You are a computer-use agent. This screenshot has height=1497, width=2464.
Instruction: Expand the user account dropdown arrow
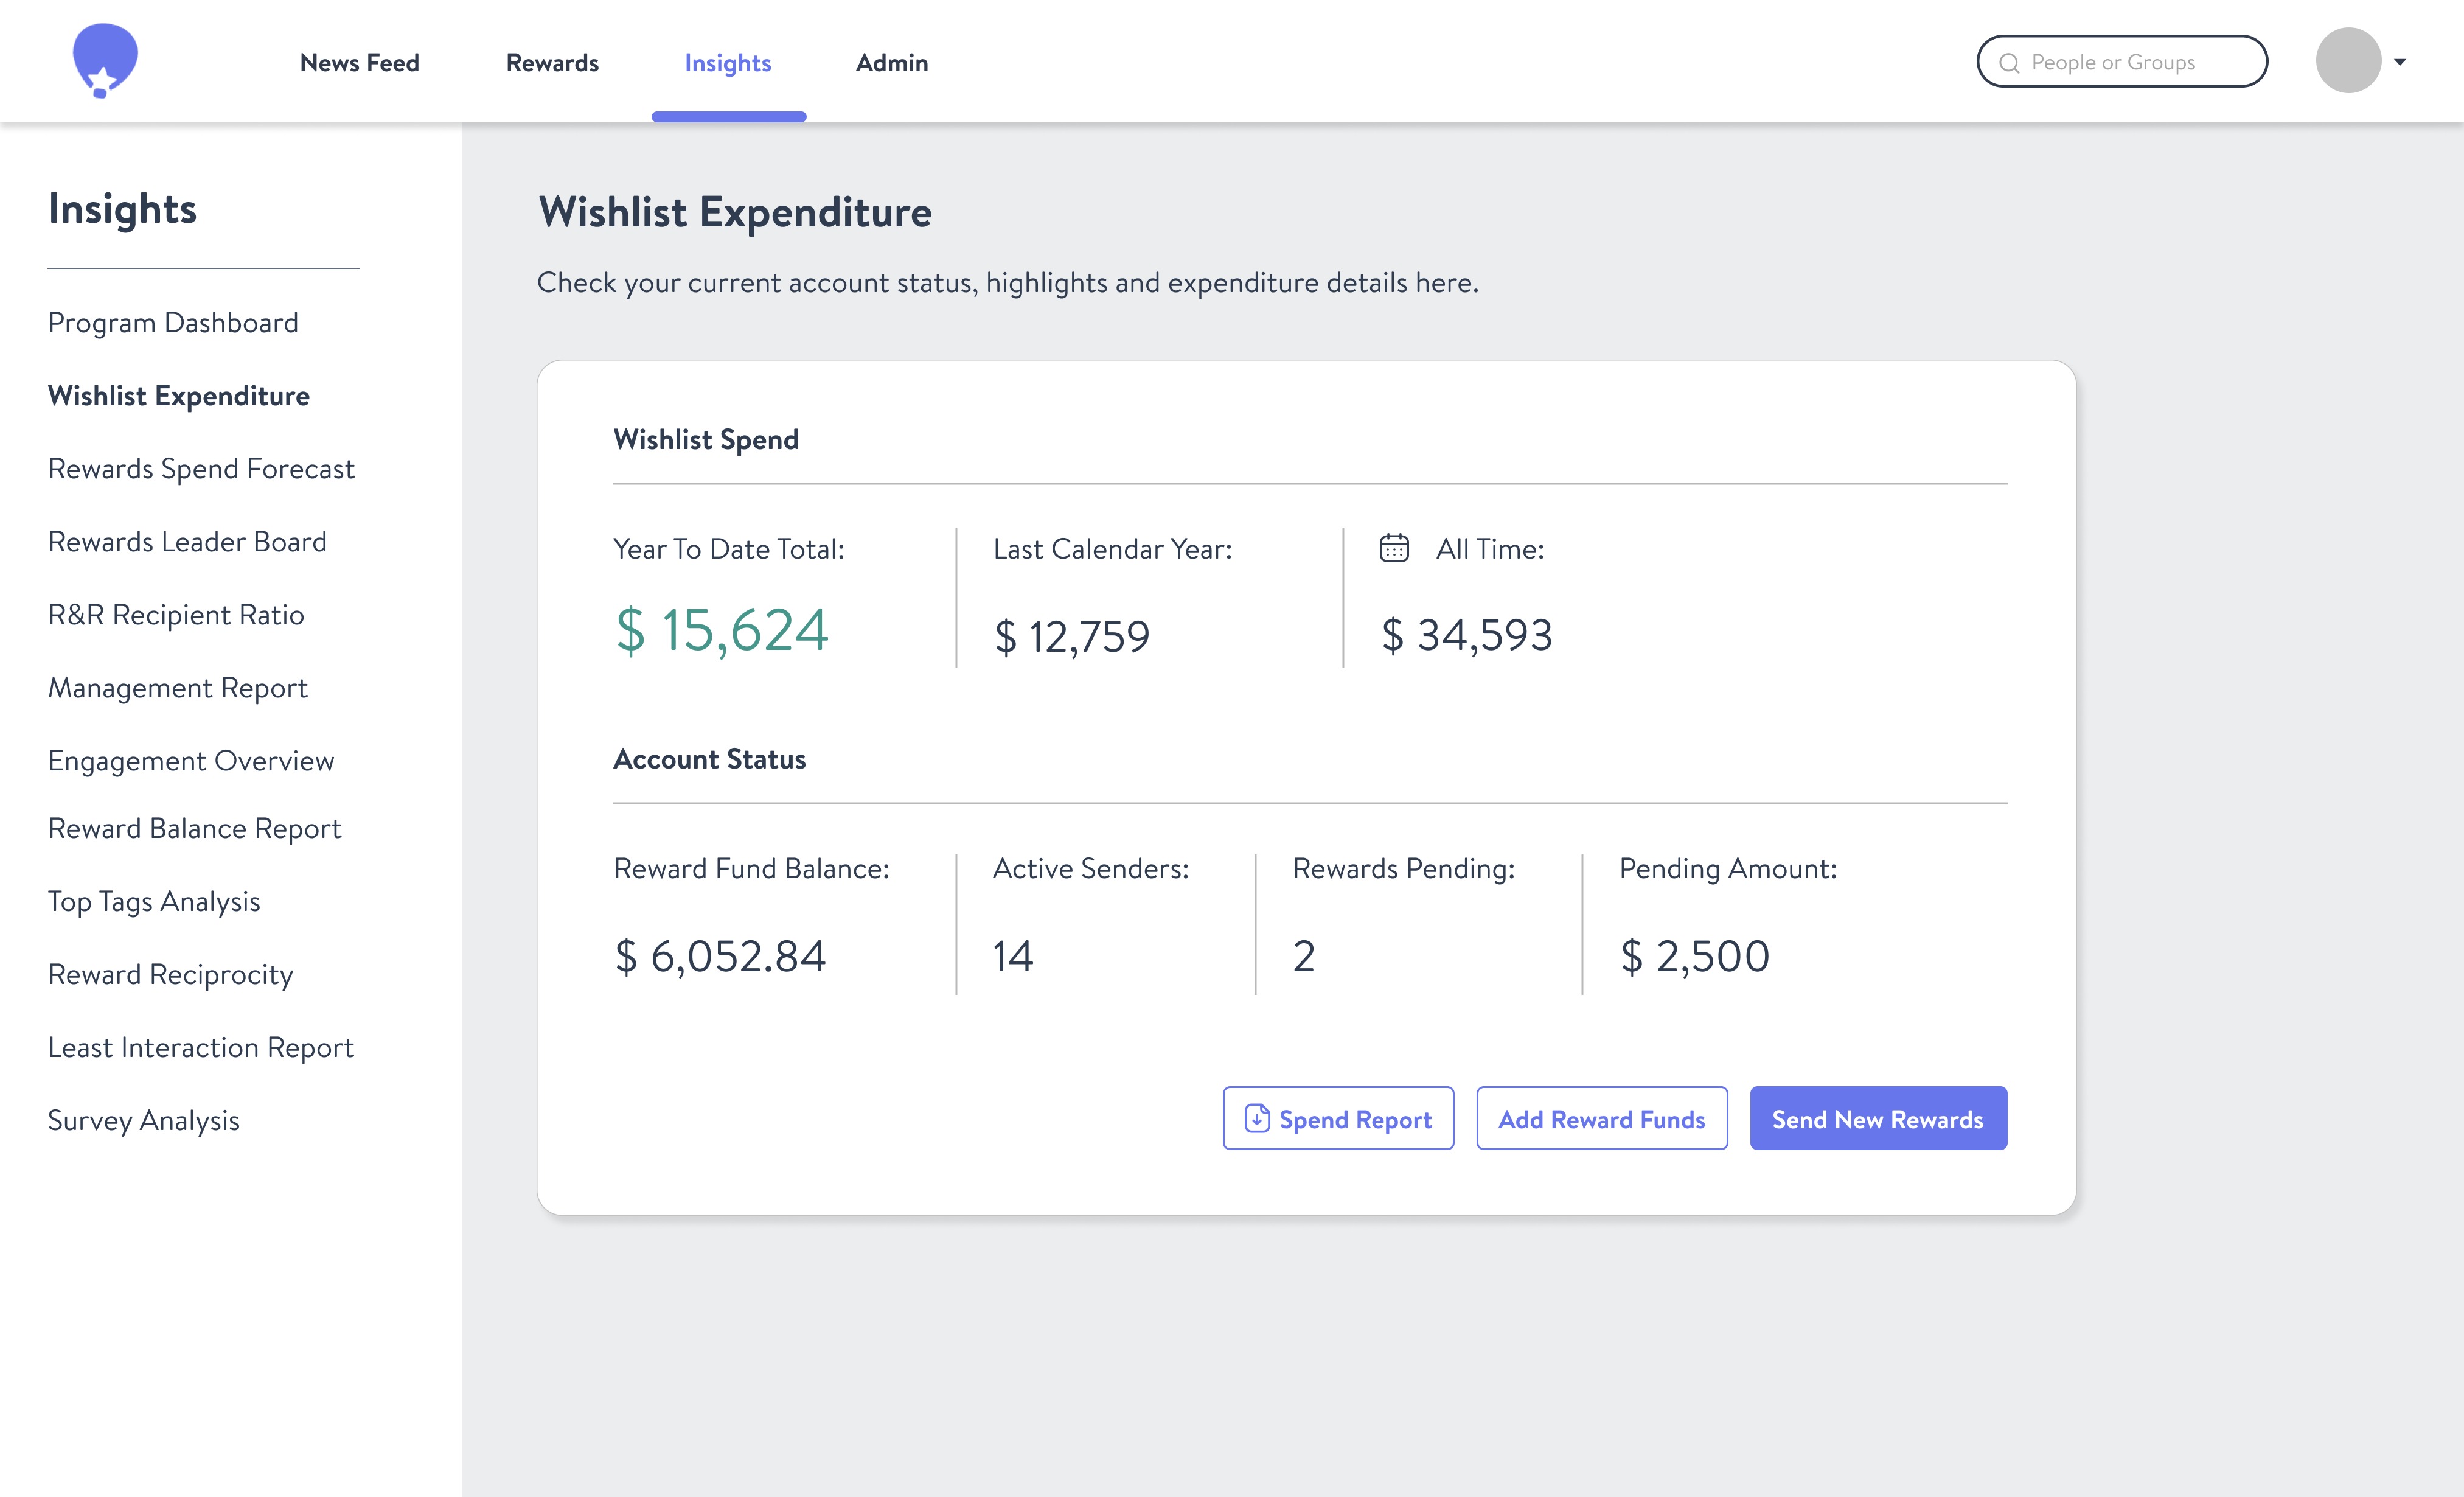click(x=2400, y=62)
